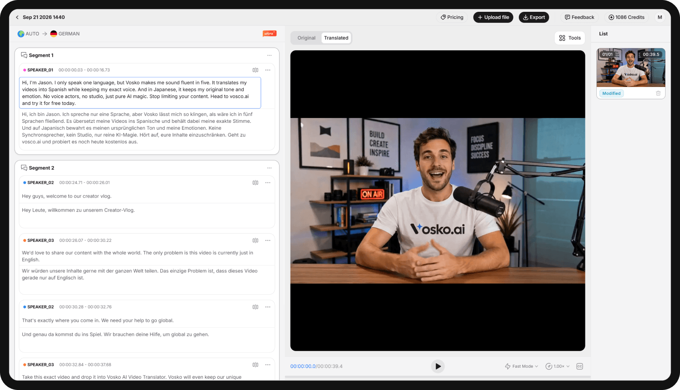Click the Modified status tag
The width and height of the screenshot is (680, 390).
[611, 94]
